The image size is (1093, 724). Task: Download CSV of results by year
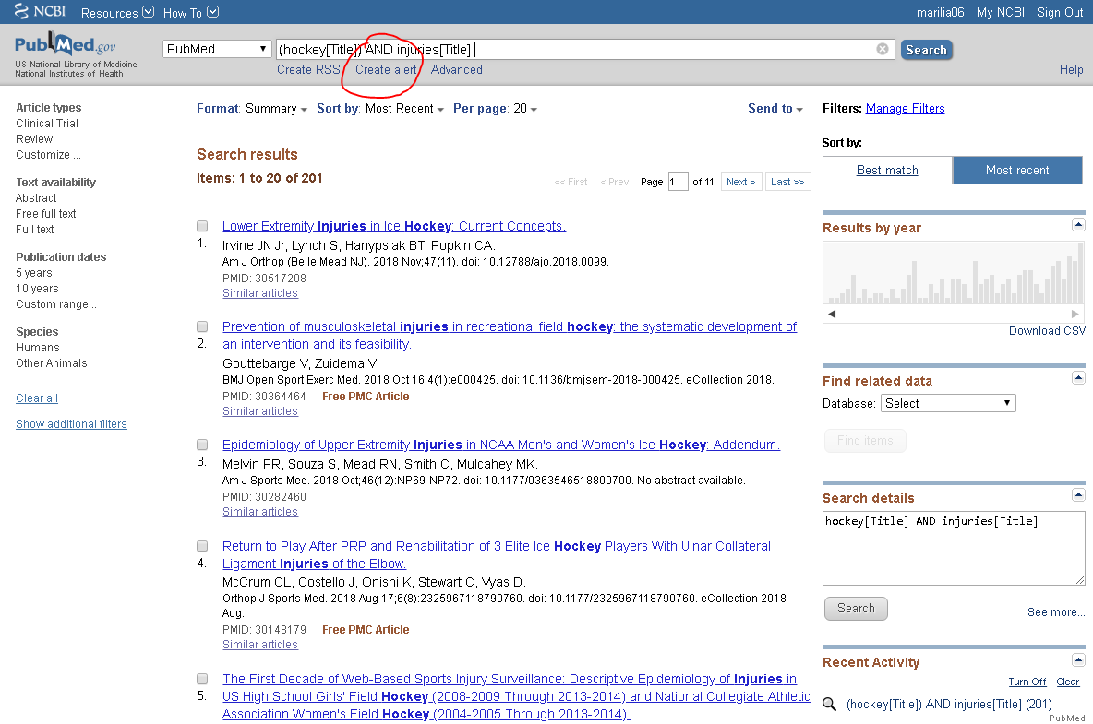coord(1047,331)
